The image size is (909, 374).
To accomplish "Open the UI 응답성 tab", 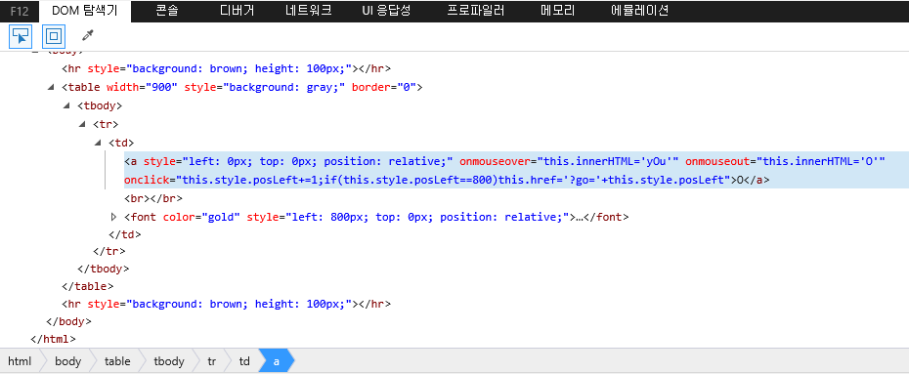I will click(386, 11).
